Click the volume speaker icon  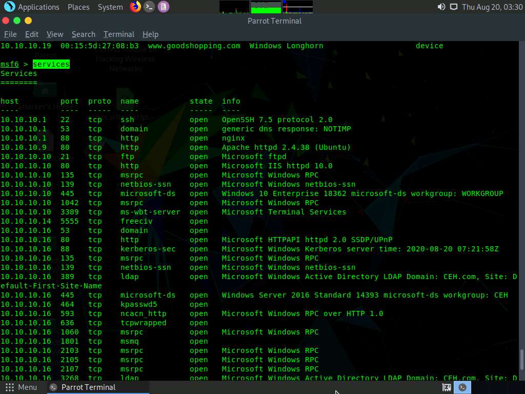[x=441, y=7]
